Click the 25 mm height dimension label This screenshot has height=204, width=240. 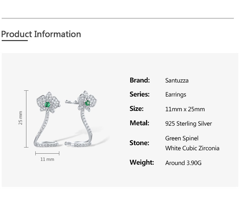[x=20, y=118]
